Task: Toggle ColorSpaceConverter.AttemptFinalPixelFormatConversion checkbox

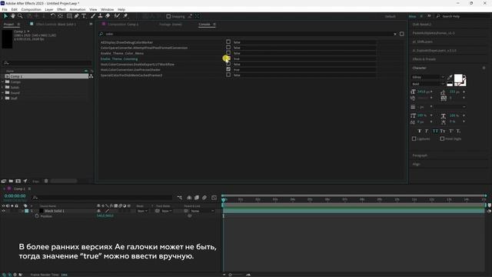Action: tap(228, 48)
